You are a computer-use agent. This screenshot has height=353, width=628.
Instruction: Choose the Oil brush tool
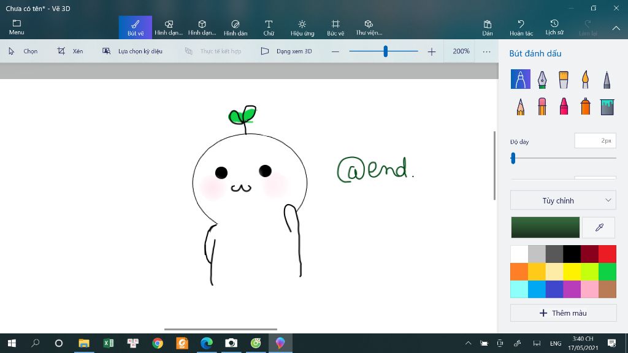tap(564, 79)
